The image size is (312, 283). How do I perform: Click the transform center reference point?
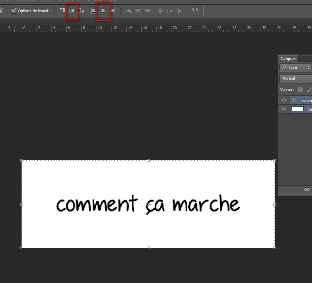coord(148,204)
